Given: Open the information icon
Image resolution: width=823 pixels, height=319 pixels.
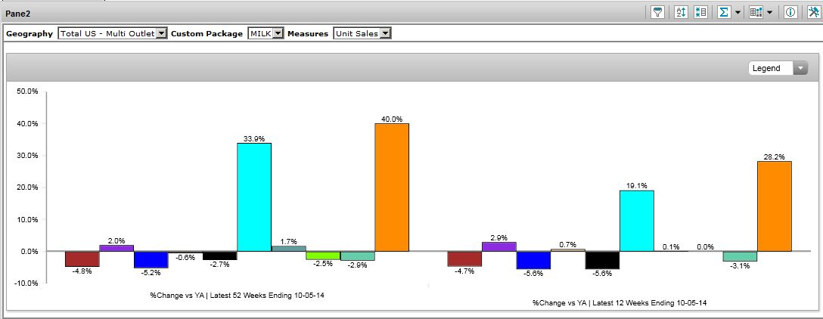Looking at the screenshot, I should [790, 12].
